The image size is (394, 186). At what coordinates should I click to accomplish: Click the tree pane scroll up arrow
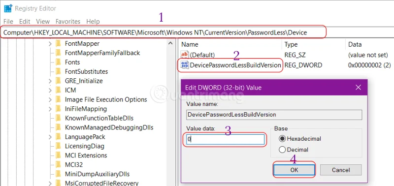170,43
